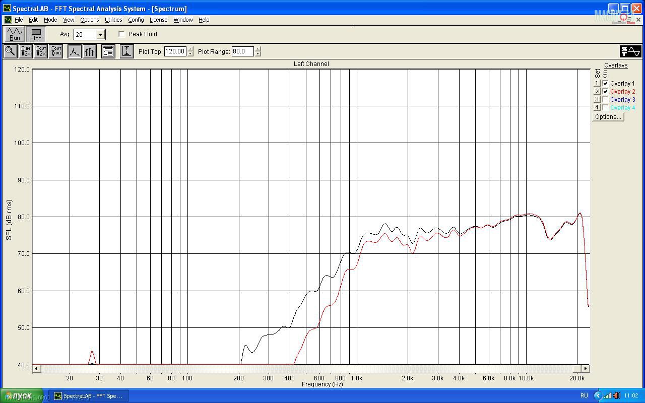This screenshot has height=403, width=645.
Task: Open the Help menu
Action: click(204, 20)
